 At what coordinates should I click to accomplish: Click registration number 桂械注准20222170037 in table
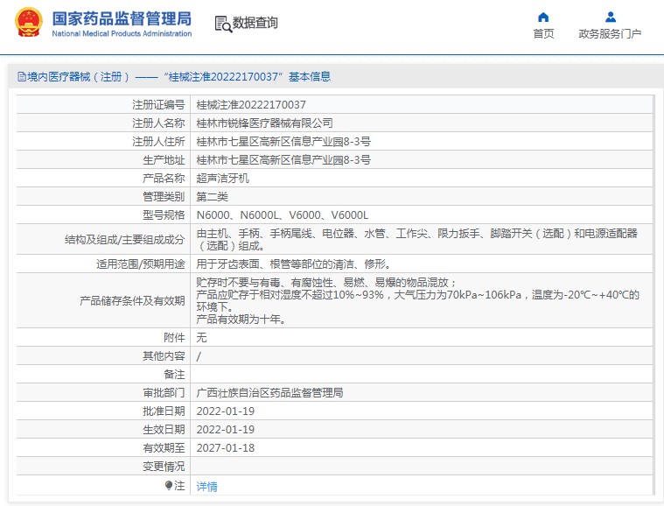(x=251, y=104)
